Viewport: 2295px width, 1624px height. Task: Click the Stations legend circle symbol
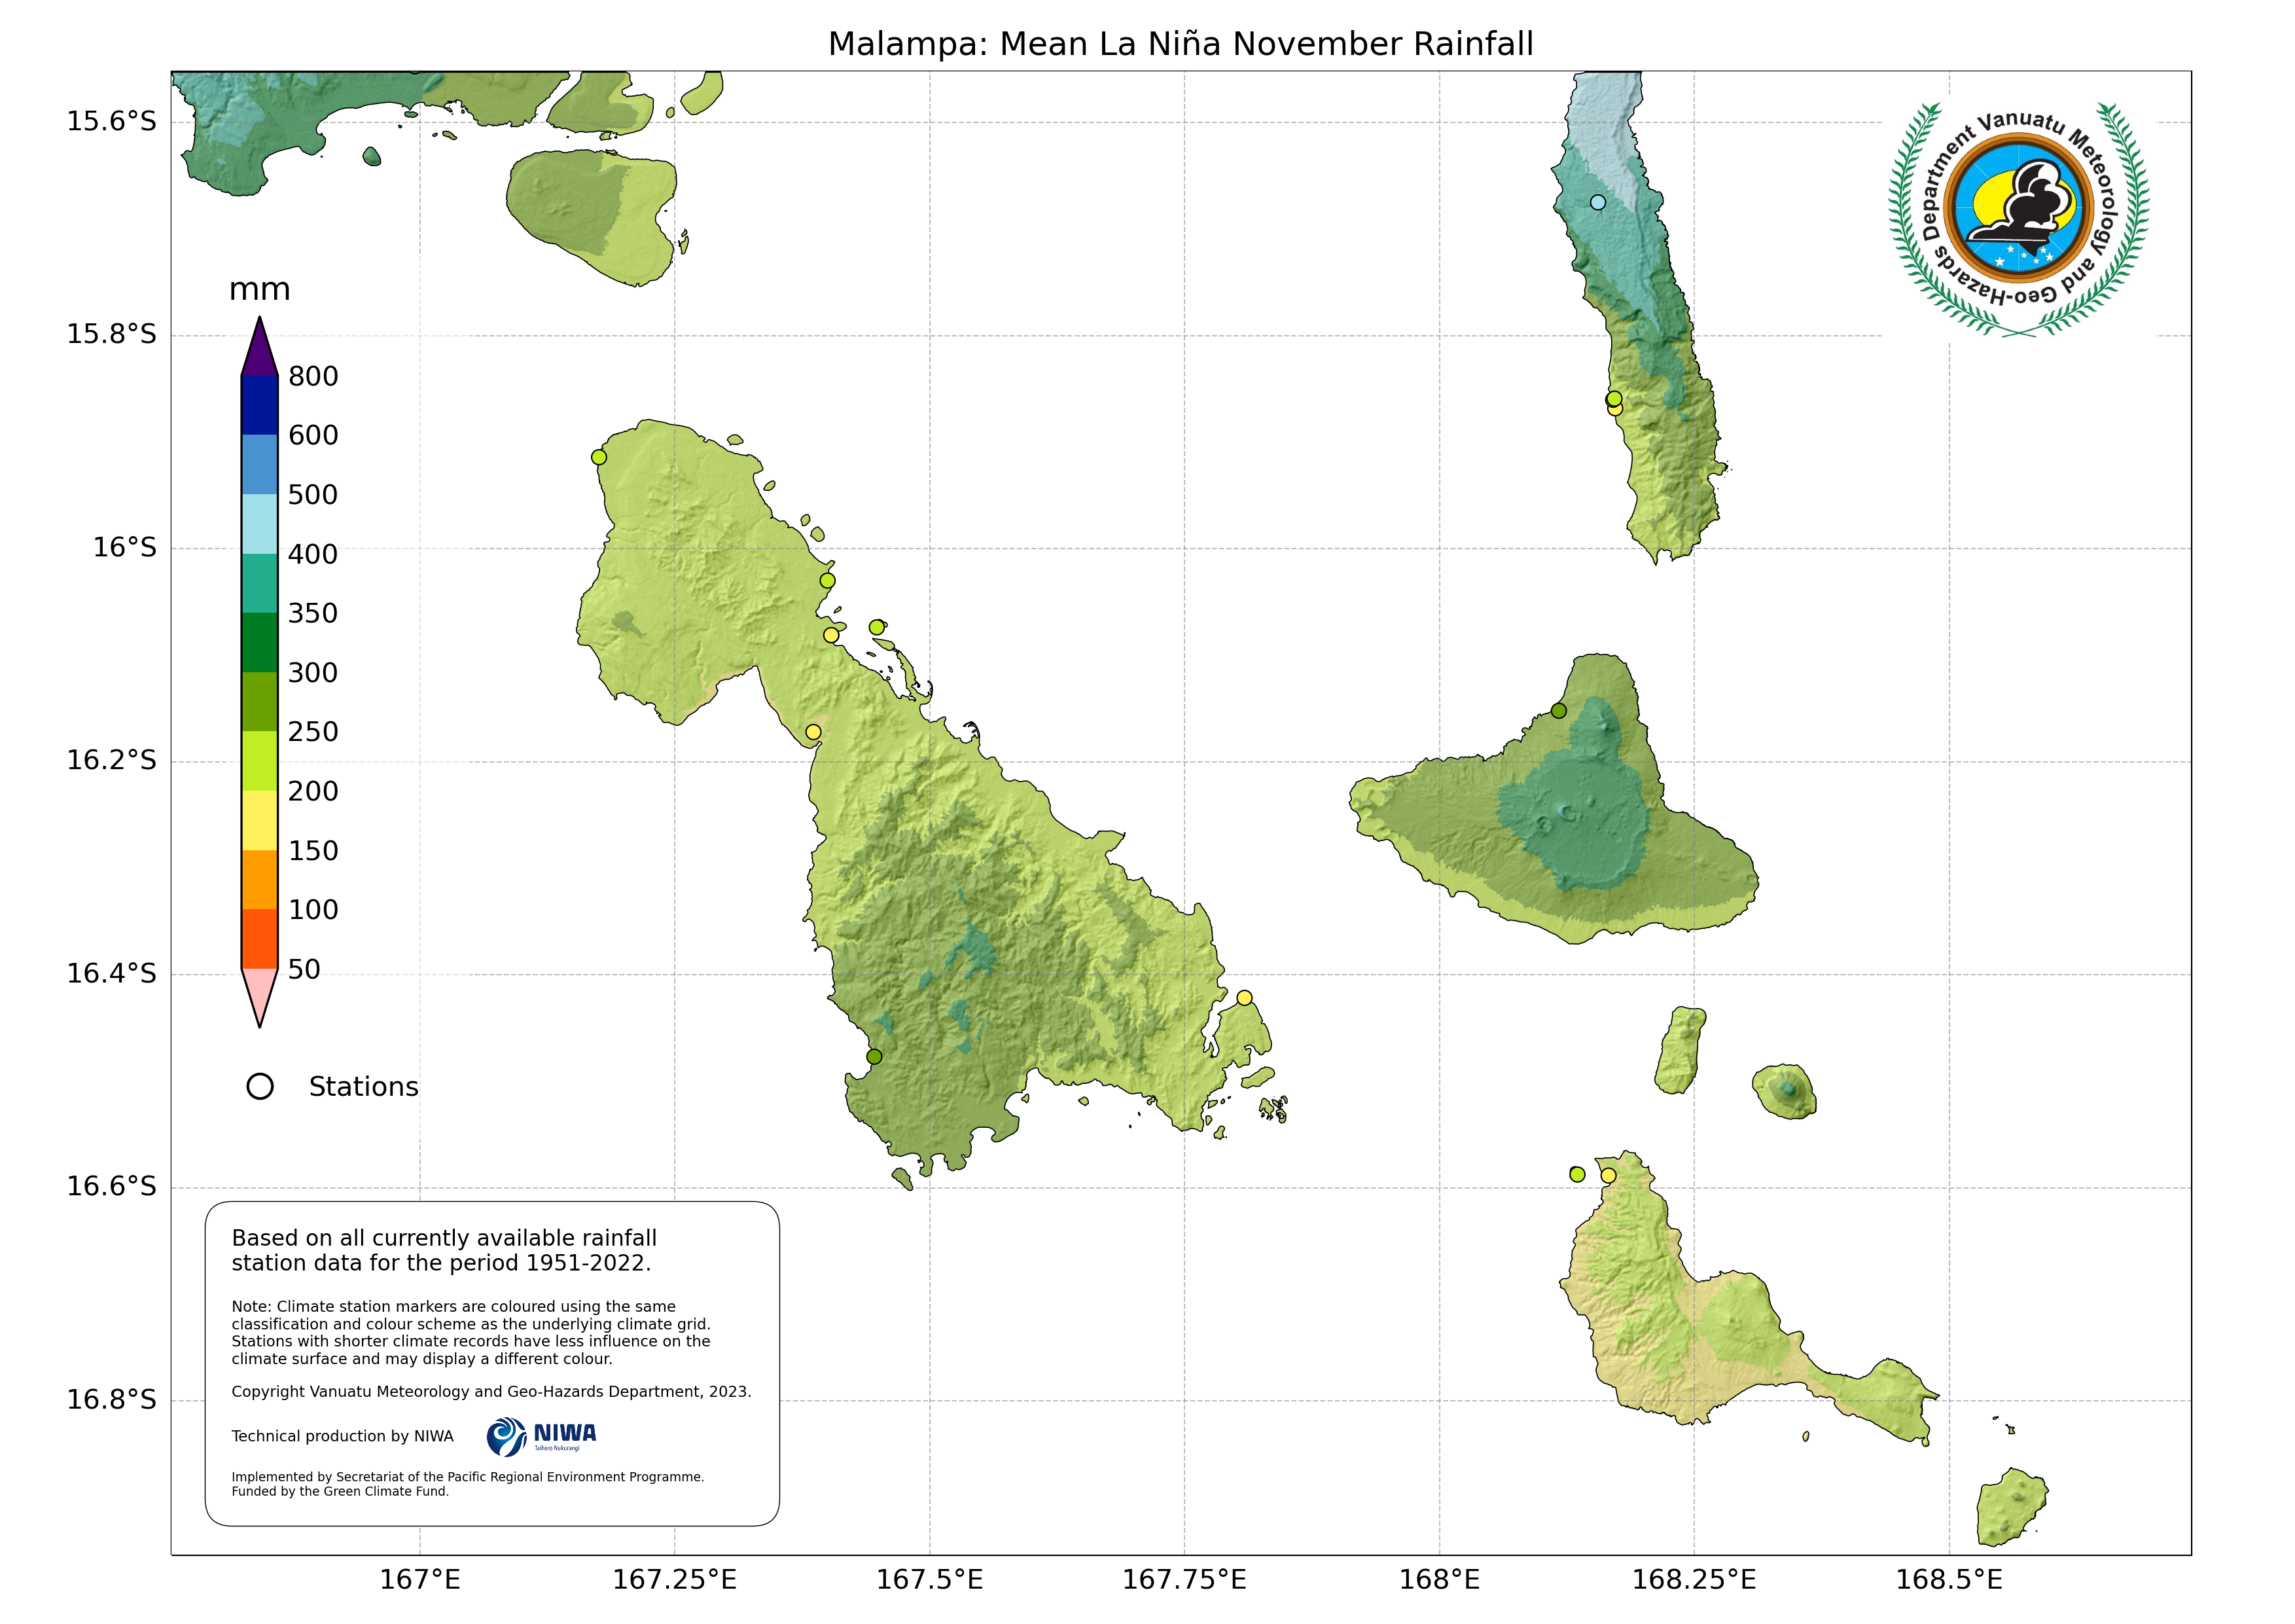[x=260, y=1086]
